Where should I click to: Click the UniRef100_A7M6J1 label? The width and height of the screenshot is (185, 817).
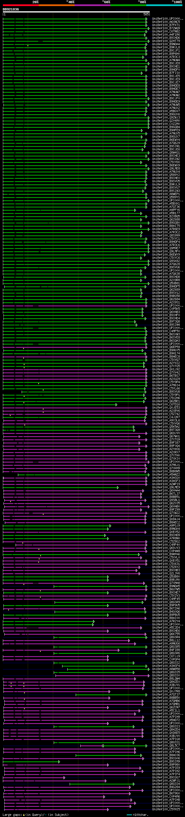[166, 465]
